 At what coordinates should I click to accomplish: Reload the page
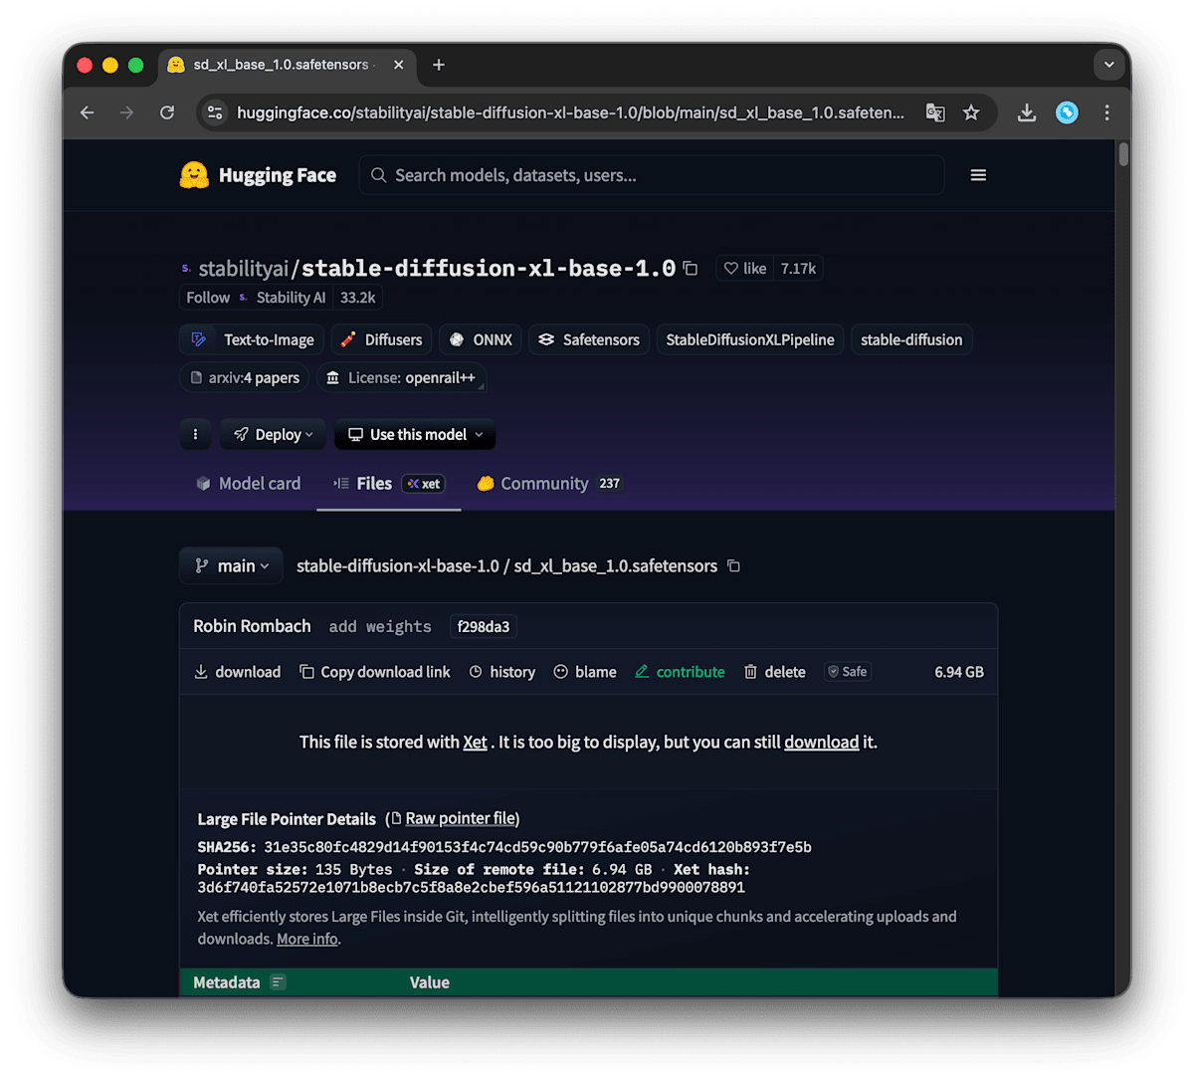[x=167, y=112]
